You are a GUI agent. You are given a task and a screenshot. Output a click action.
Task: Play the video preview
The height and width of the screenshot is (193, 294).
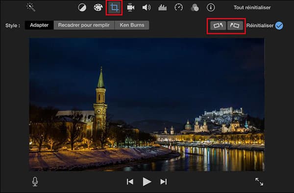tap(147, 182)
